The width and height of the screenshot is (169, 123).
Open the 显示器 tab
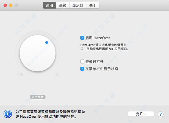pos(78,5)
